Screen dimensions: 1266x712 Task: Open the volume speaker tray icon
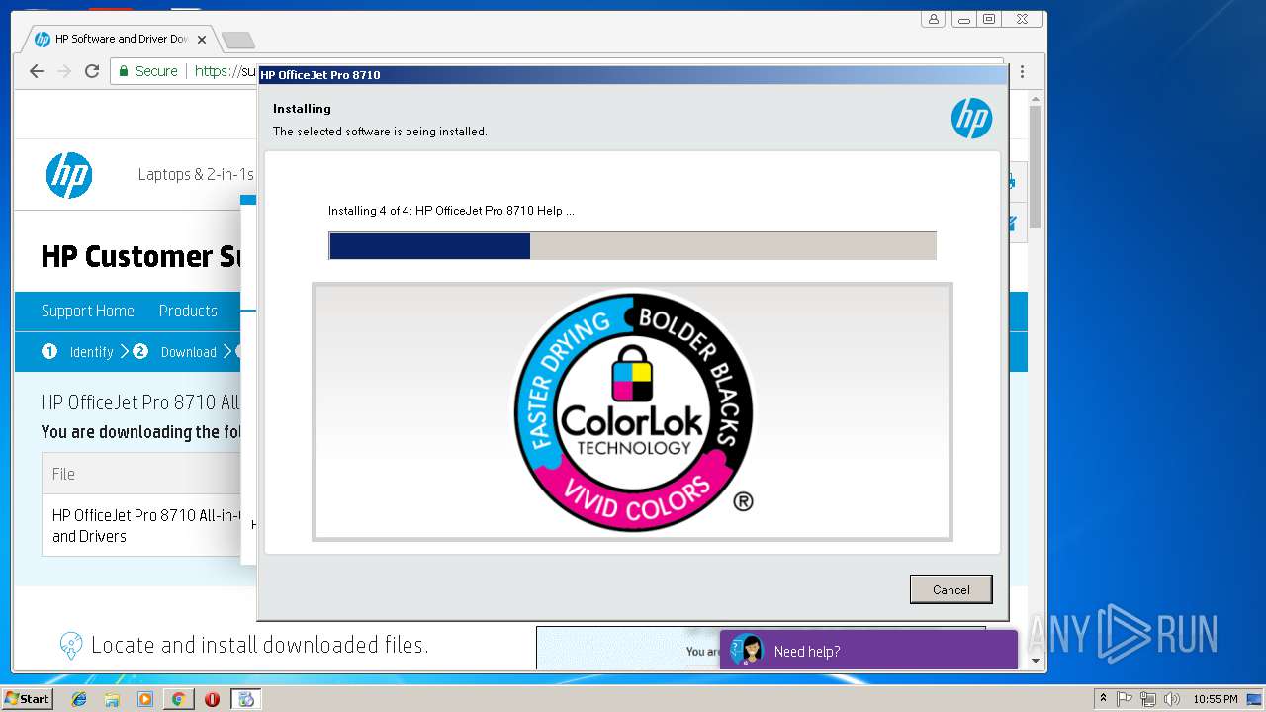(x=1172, y=699)
